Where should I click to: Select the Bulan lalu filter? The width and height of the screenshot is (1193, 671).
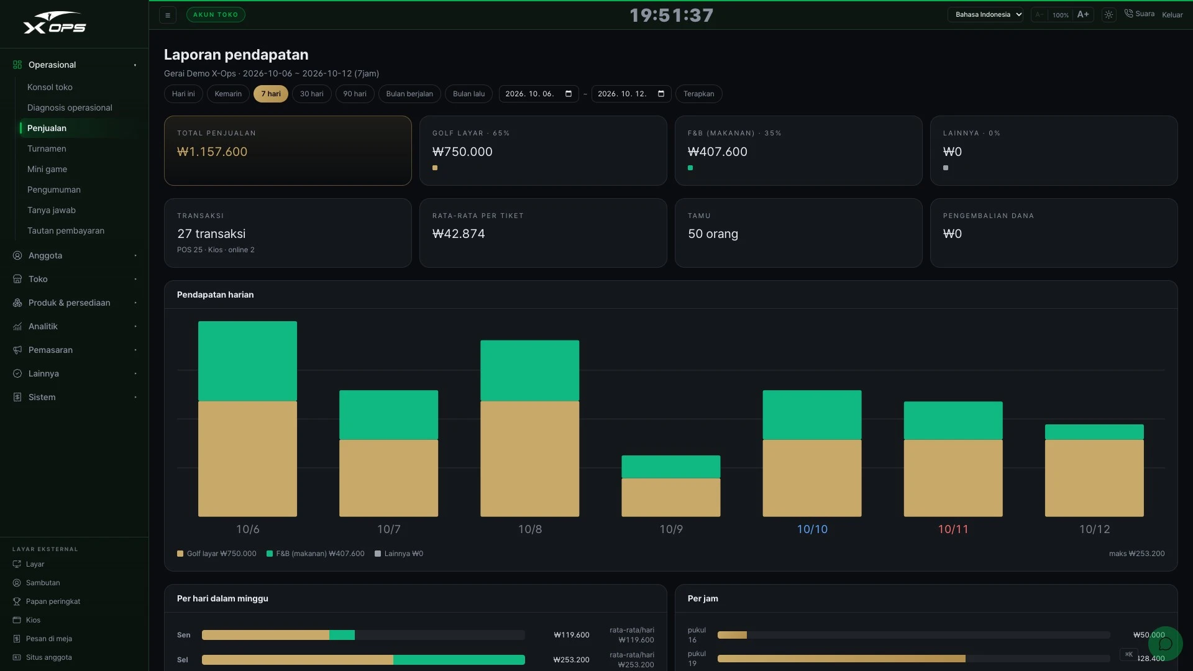(469, 94)
